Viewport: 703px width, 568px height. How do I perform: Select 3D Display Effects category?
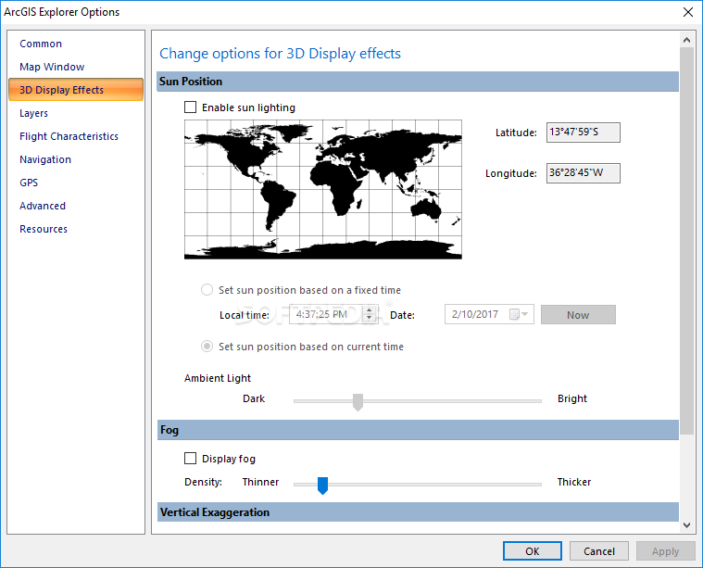76,90
